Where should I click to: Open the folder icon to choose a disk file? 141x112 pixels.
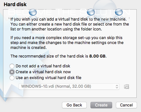click(127, 87)
